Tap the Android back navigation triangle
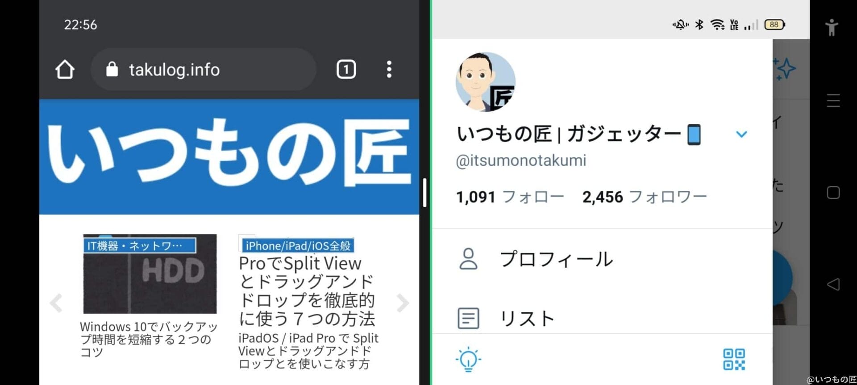The height and width of the screenshot is (385, 857). [833, 284]
